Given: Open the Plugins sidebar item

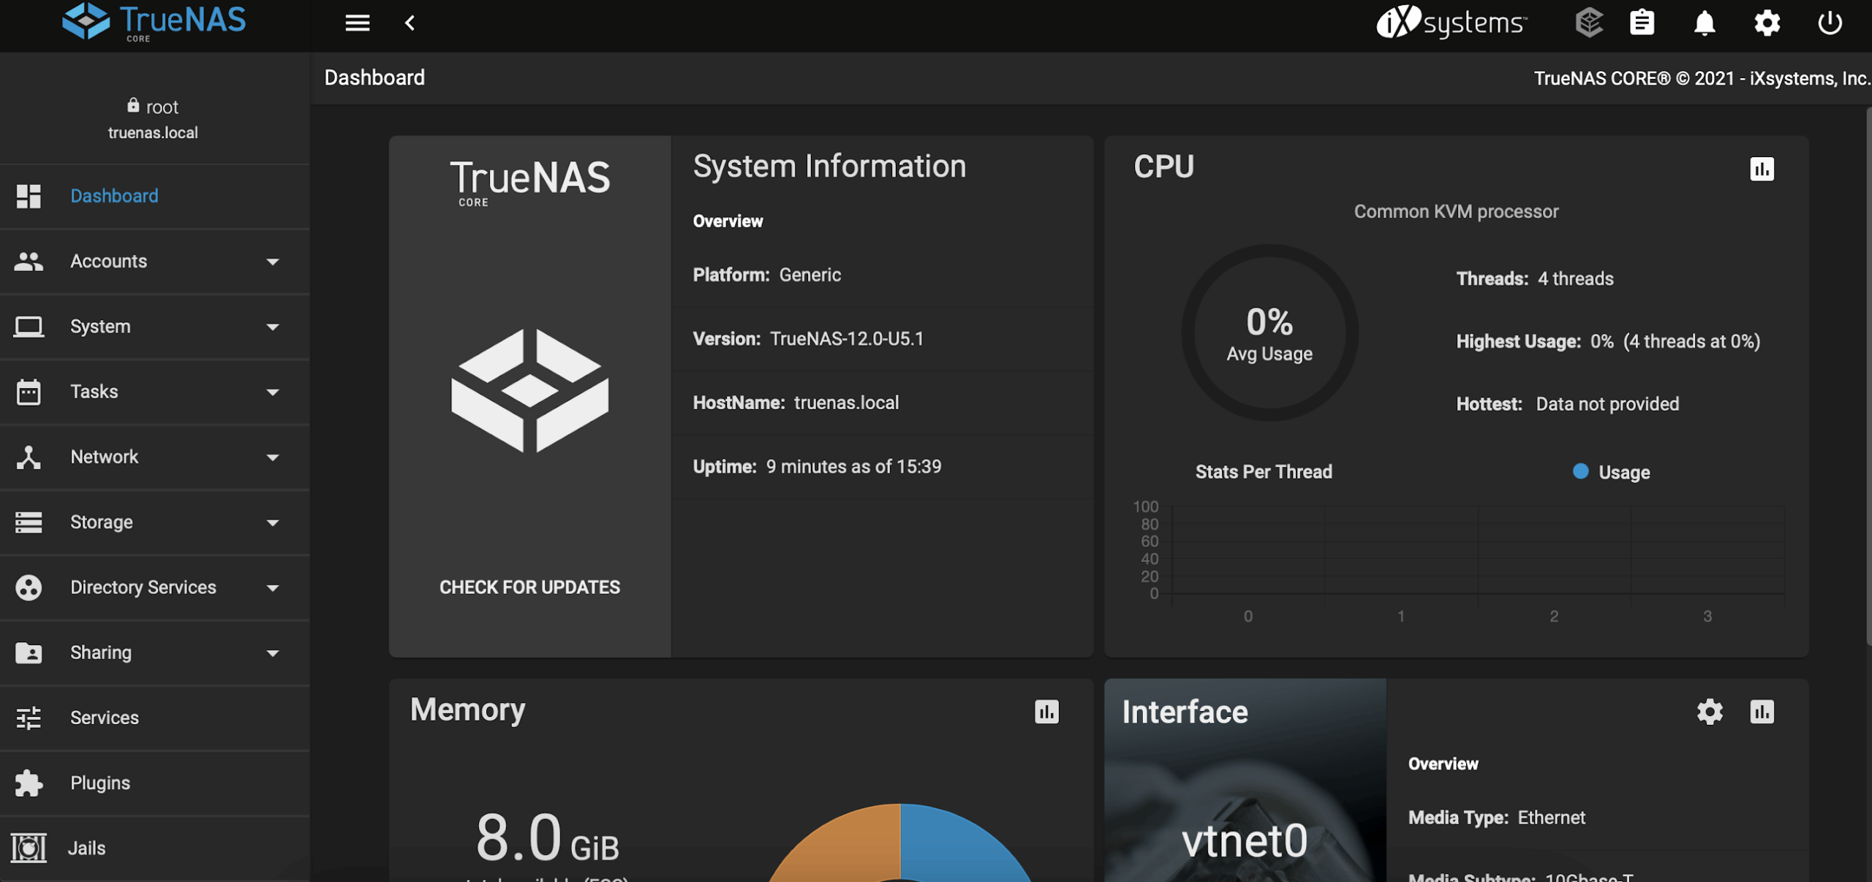Looking at the screenshot, I should [x=100, y=783].
